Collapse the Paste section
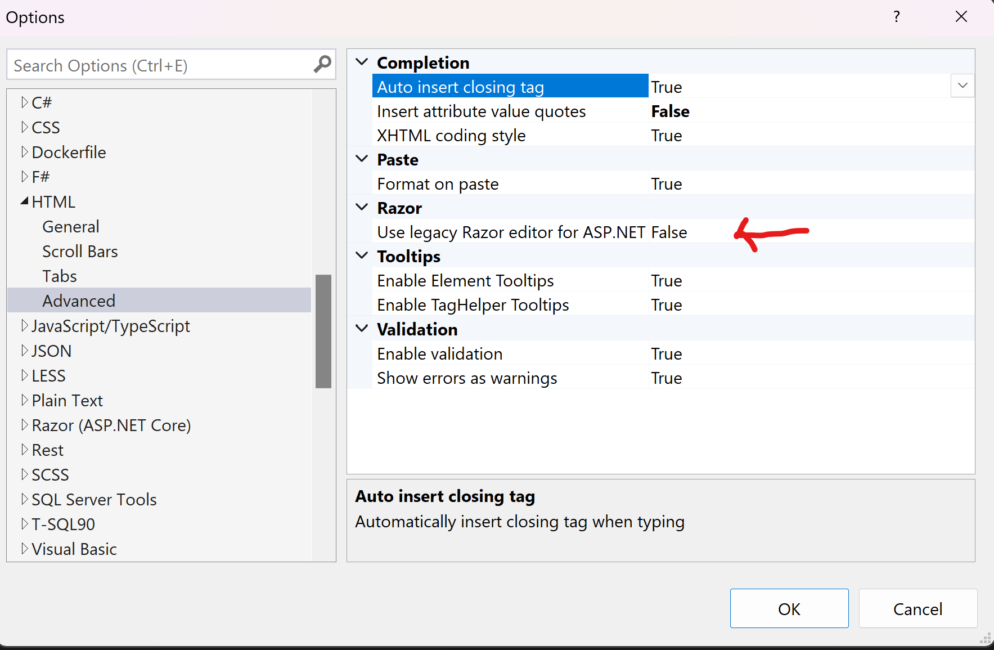This screenshot has height=650, width=994. pos(362,159)
